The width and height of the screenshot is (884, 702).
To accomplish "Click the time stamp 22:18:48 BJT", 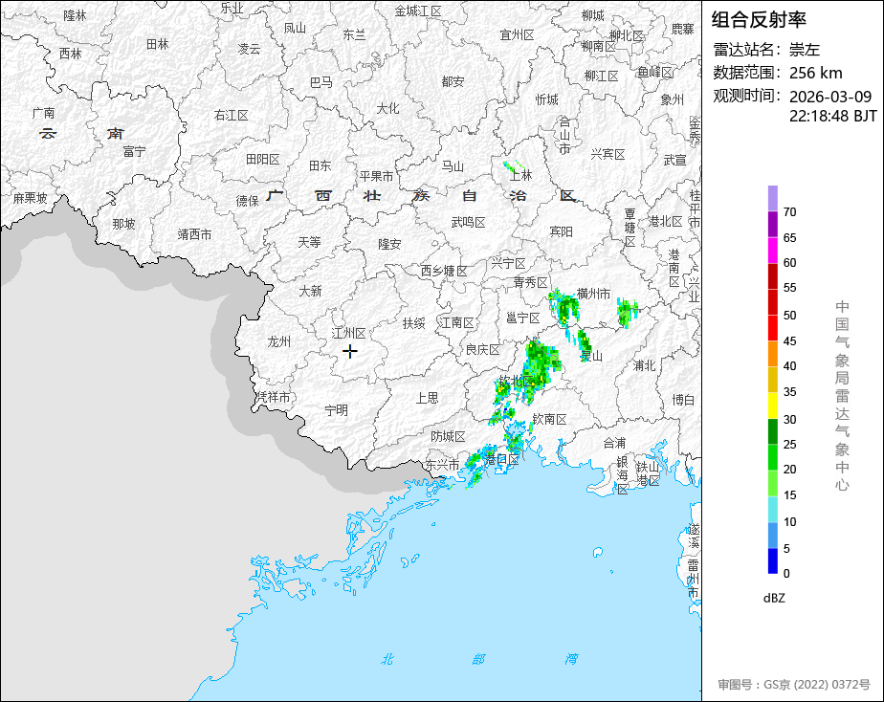I will coord(832,116).
